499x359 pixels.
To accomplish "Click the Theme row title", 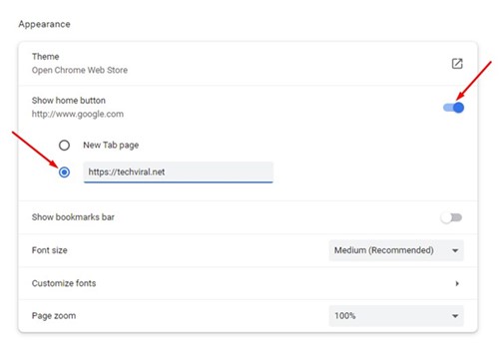I will pos(46,57).
